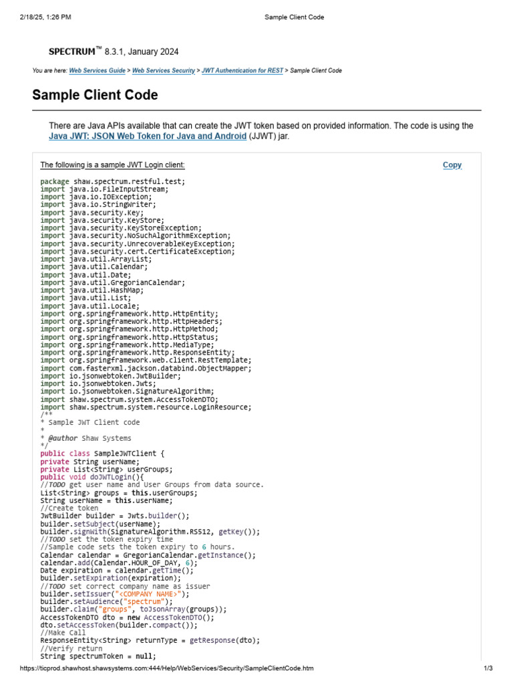Open Java JWT: JSON Web Token link
Image resolution: width=513 pixels, height=685 pixels.
click(x=148, y=136)
